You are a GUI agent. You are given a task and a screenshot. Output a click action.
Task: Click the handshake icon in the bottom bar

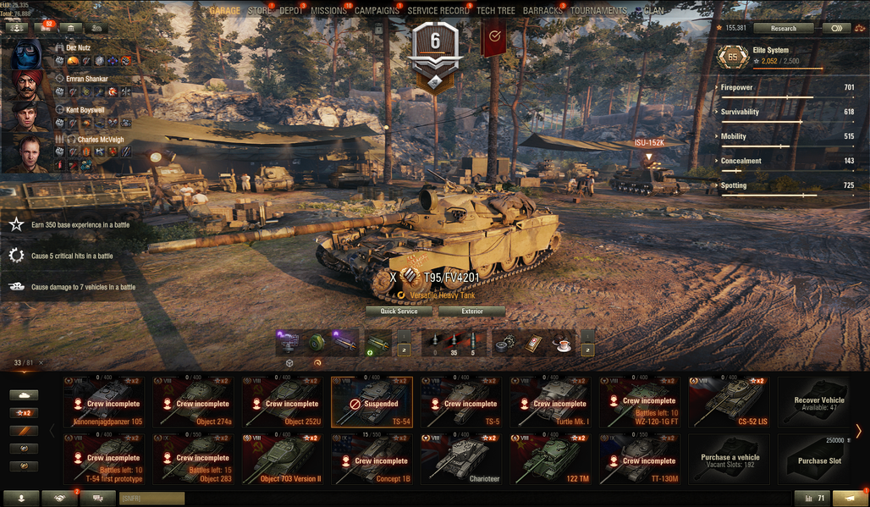(x=59, y=499)
